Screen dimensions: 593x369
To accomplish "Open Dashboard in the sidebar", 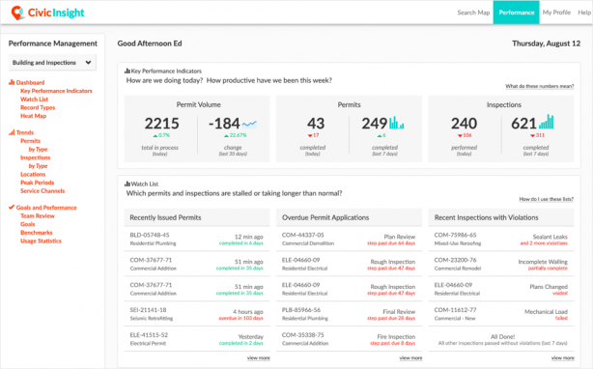I will [30, 82].
